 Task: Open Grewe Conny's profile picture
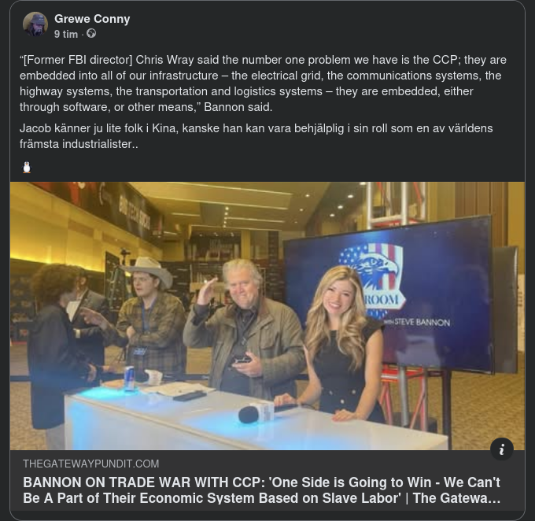pos(35,24)
